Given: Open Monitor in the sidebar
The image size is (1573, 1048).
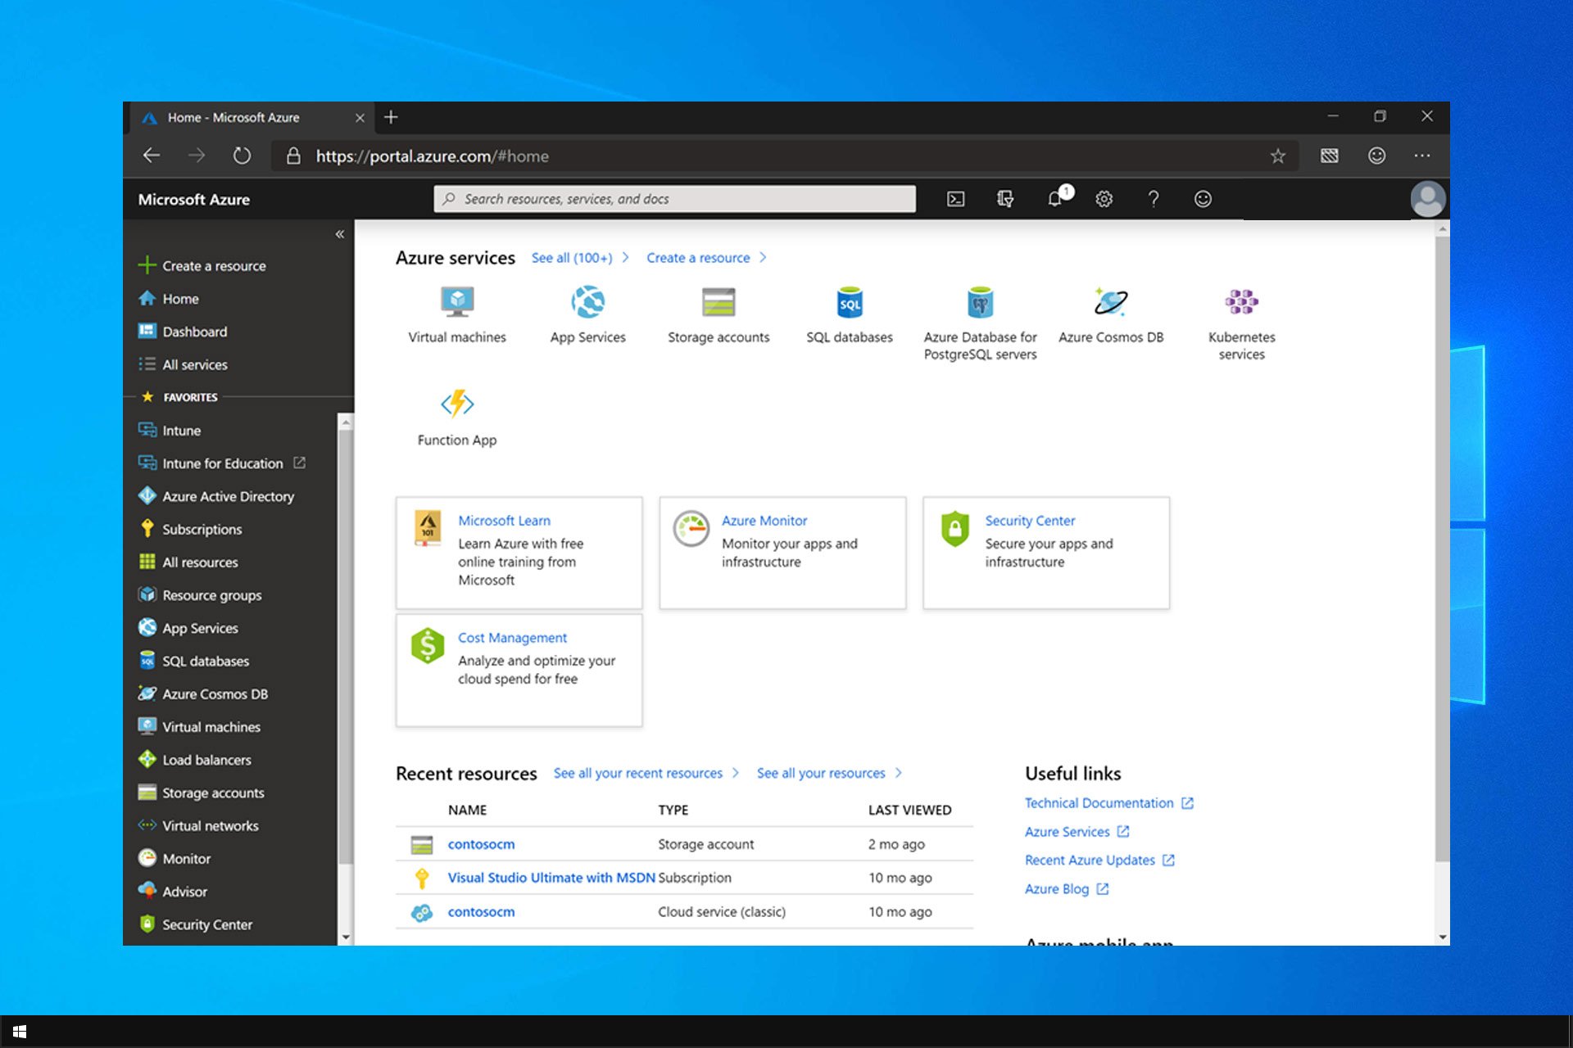Looking at the screenshot, I should (x=175, y=858).
